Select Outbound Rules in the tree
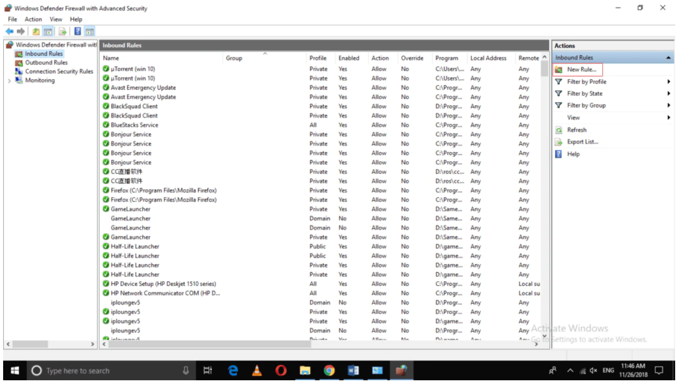682x385 pixels. (46, 63)
